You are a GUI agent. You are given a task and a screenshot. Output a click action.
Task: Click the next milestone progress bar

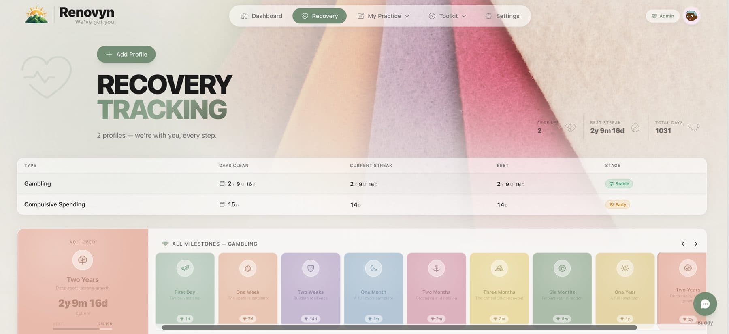click(x=83, y=329)
